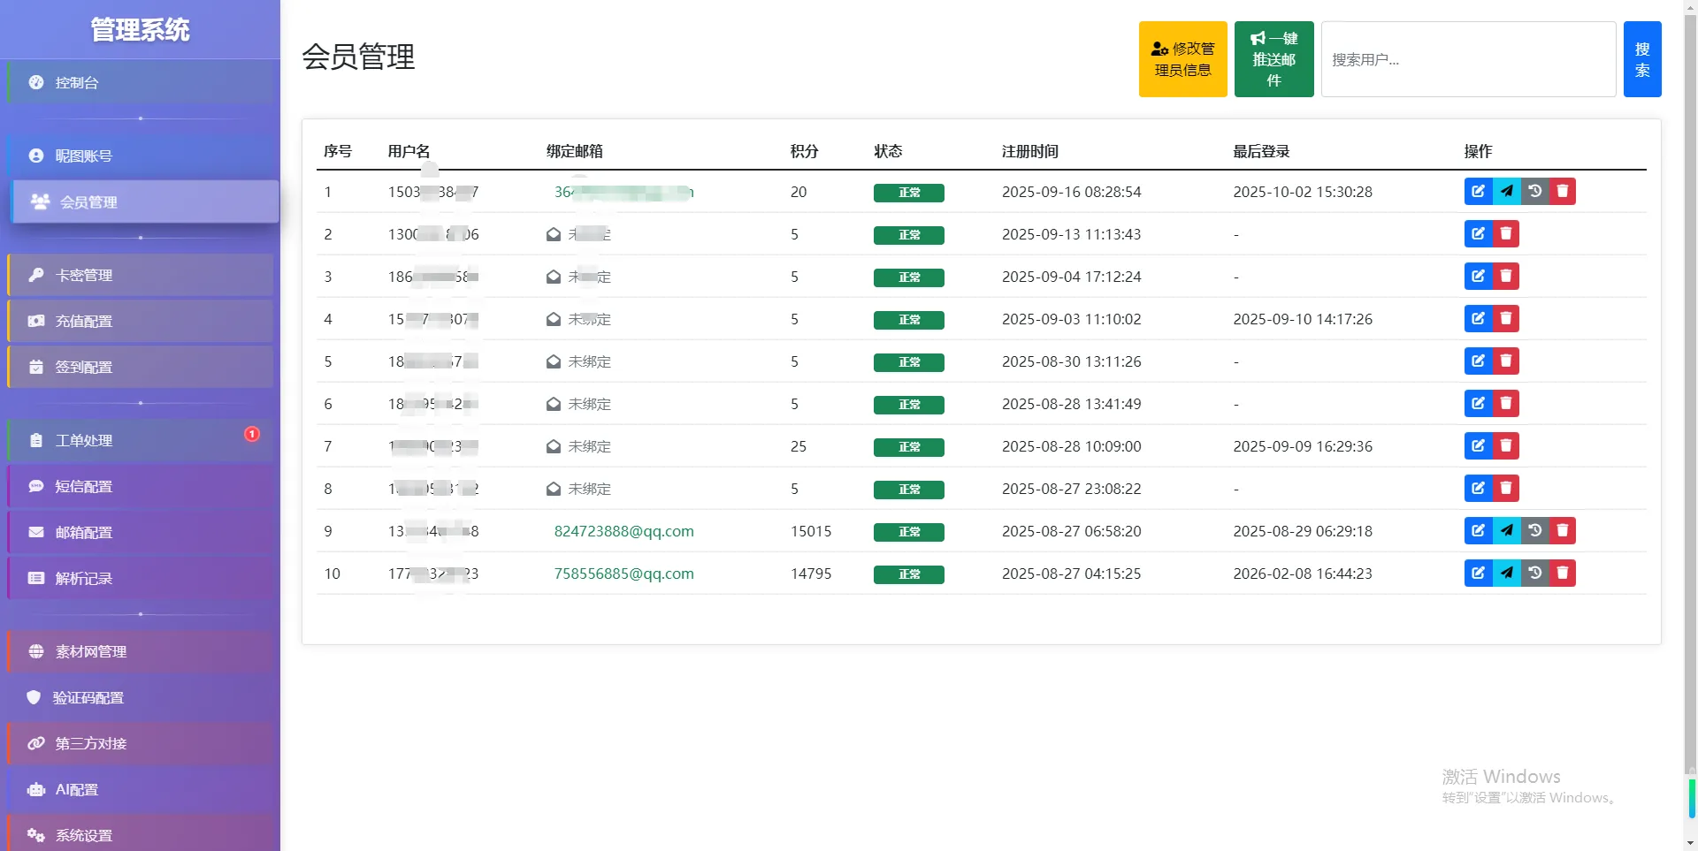Image resolution: width=1698 pixels, height=851 pixels.
Task: Click the history icon in row 9
Action: 1534,531
